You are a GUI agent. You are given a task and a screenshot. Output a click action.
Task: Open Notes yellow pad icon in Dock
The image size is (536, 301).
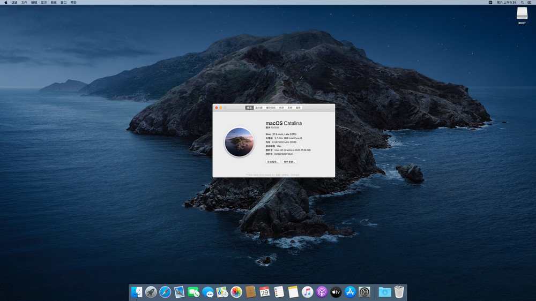click(x=293, y=292)
